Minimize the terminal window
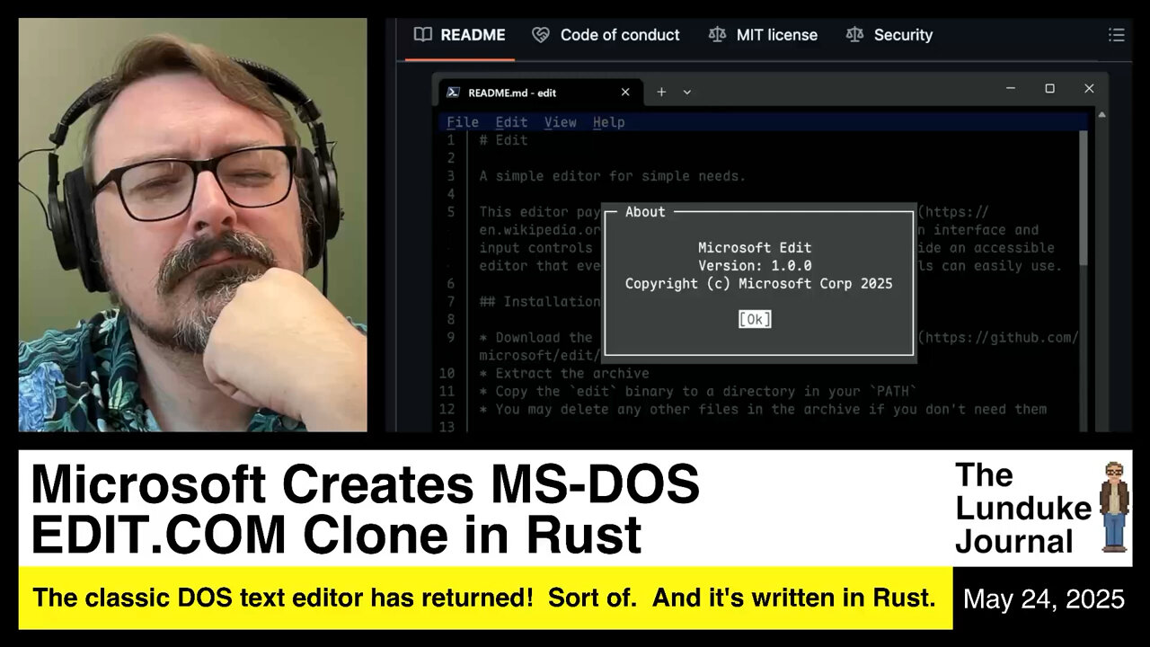The width and height of the screenshot is (1150, 647). 1011,88
